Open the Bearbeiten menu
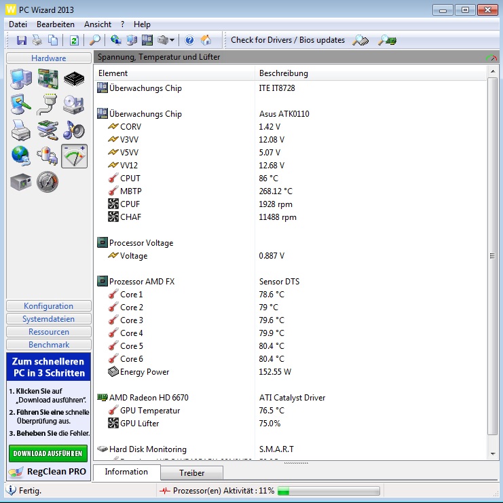The height and width of the screenshot is (503, 503). (56, 24)
